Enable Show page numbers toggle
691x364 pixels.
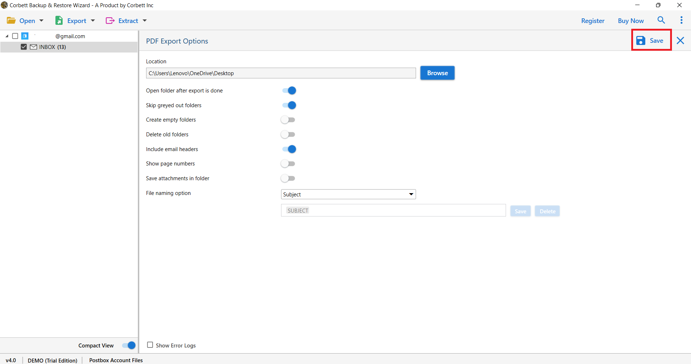click(288, 164)
